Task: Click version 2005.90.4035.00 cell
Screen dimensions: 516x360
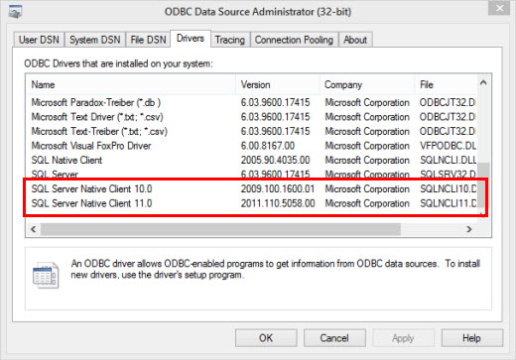Action: coord(275,161)
